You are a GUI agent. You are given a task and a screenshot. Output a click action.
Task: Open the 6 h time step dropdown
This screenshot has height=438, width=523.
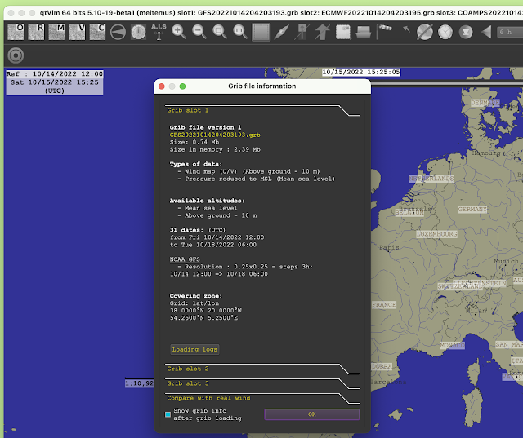click(x=510, y=32)
